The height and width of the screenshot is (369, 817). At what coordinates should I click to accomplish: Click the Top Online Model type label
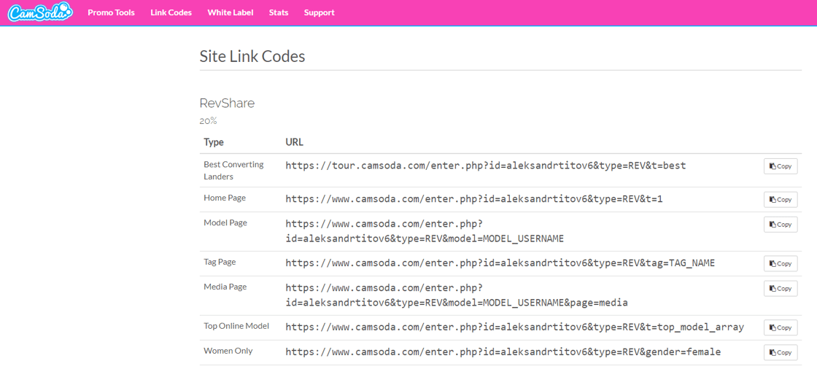236,326
